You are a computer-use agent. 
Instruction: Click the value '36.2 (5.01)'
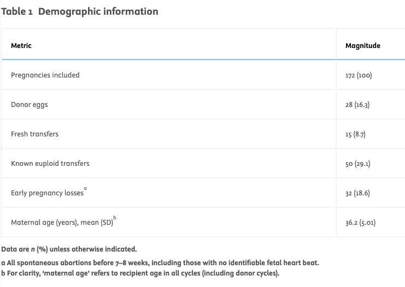[x=360, y=223]
